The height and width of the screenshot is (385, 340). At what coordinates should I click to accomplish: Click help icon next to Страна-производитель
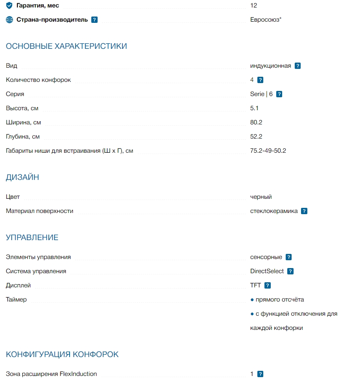(x=94, y=20)
